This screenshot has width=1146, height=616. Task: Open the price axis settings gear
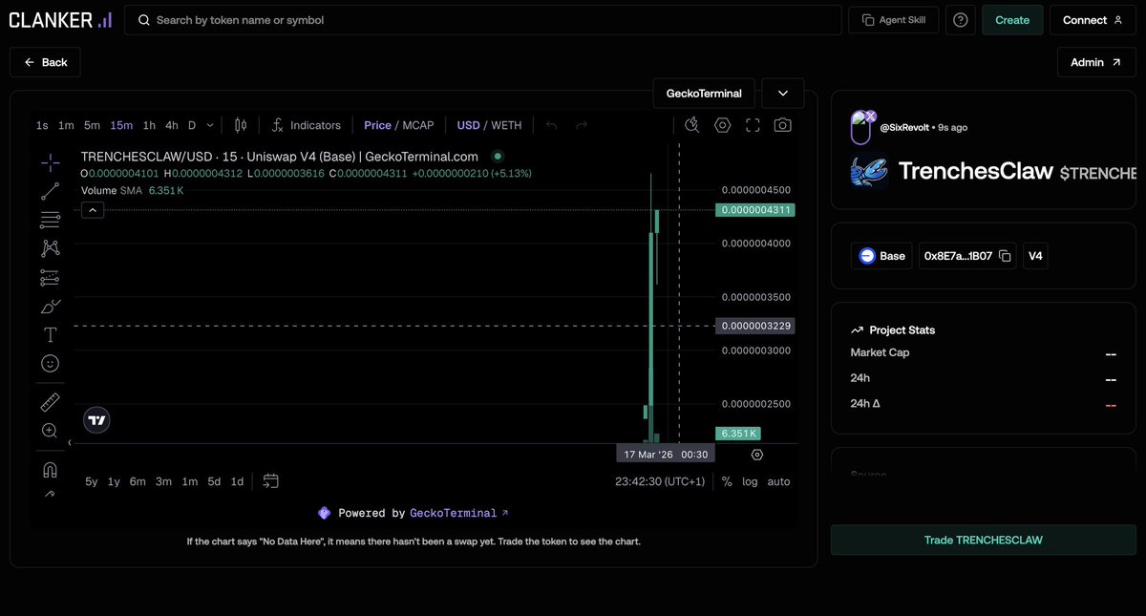tap(757, 455)
